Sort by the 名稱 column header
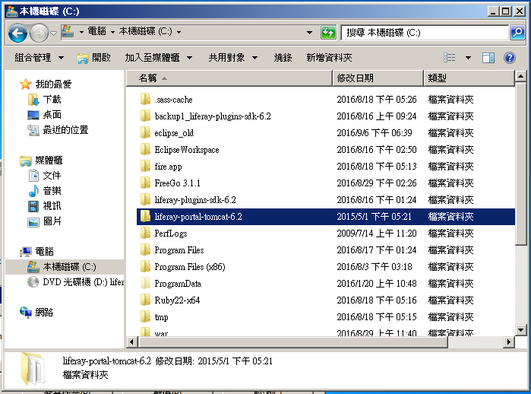531x394 pixels. (229, 78)
